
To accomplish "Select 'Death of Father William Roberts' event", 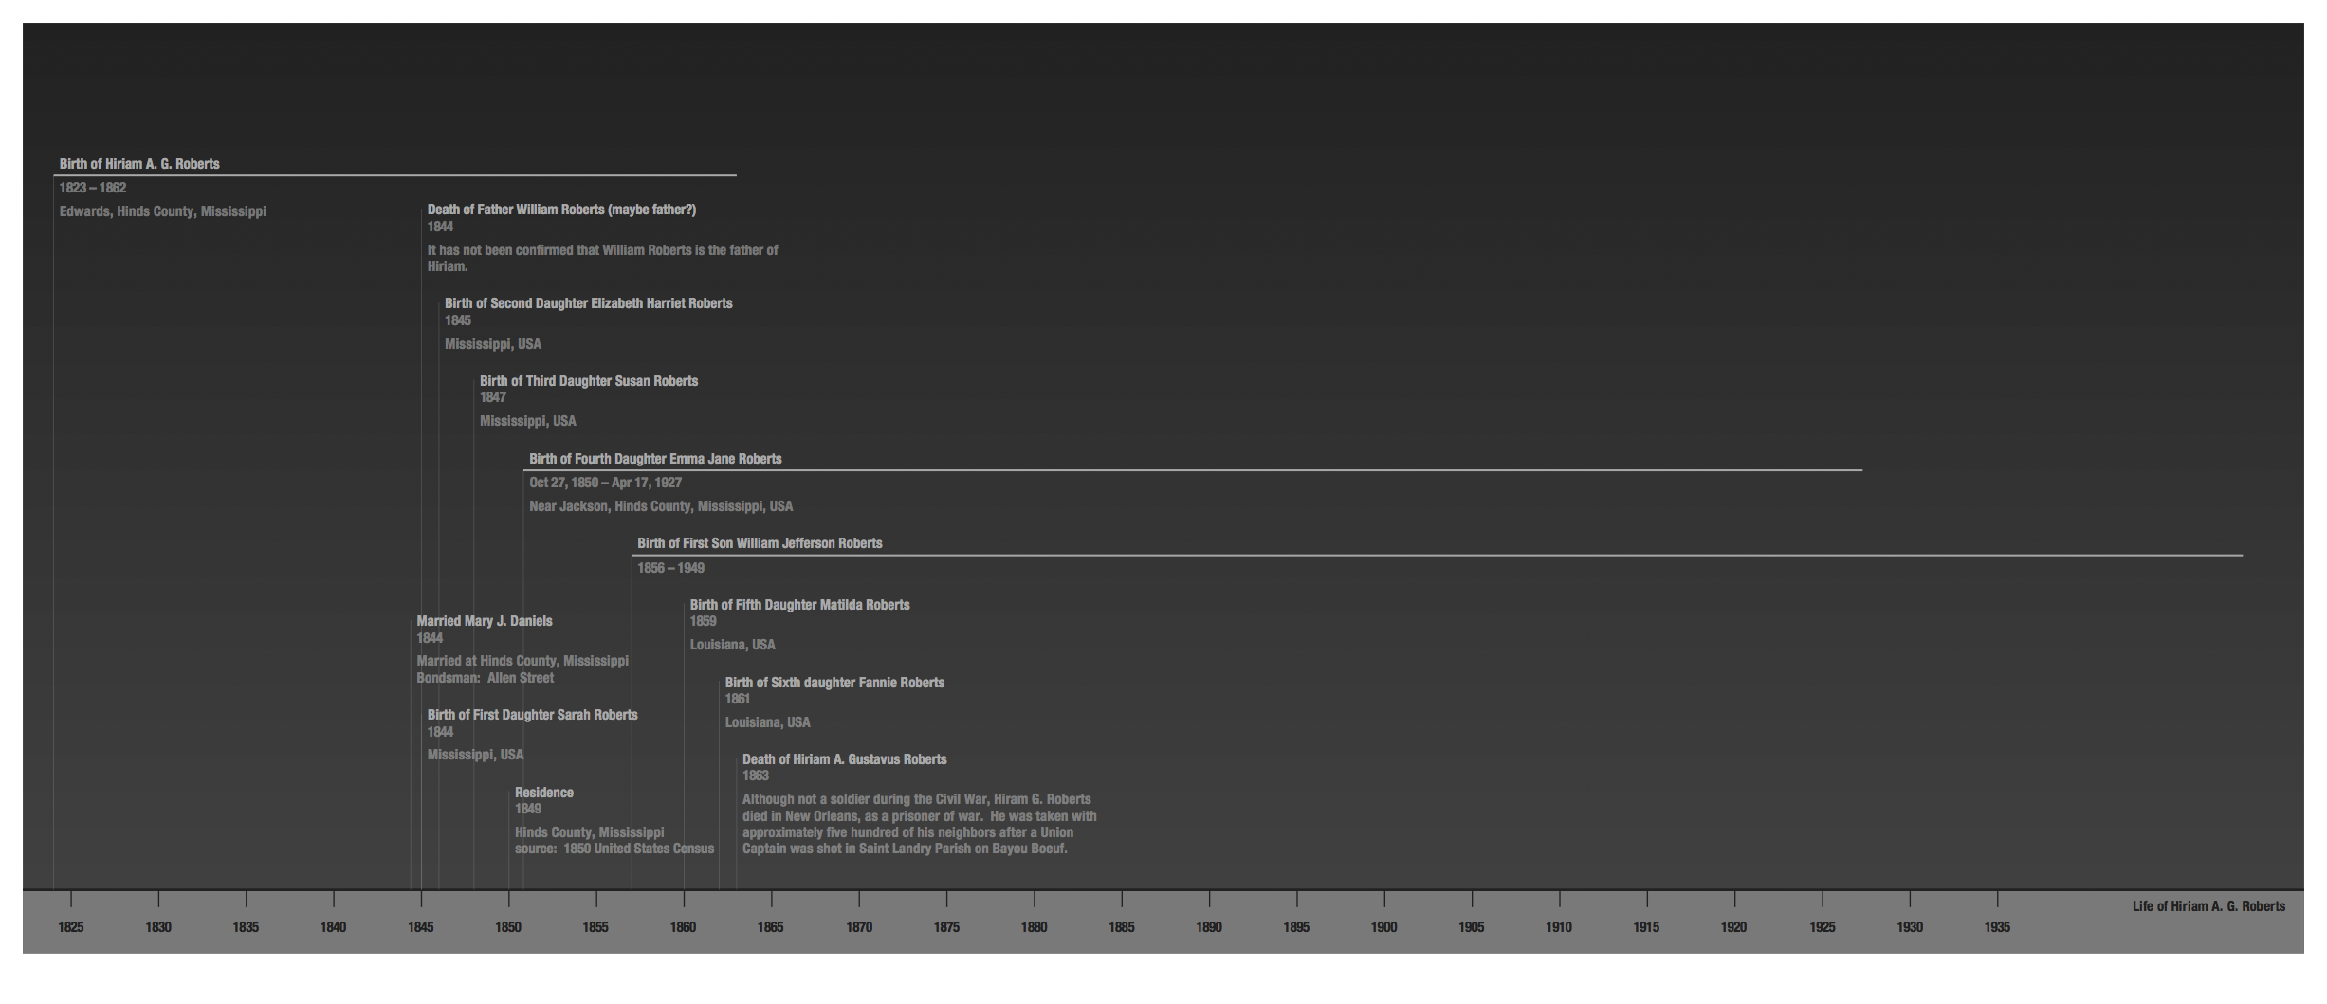I will pos(561,210).
